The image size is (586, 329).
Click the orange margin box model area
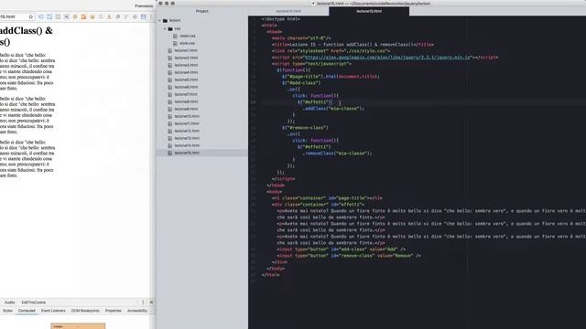click(x=78, y=326)
